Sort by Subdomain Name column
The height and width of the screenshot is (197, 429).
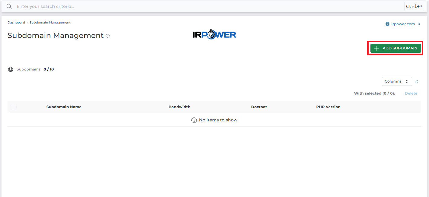64,107
